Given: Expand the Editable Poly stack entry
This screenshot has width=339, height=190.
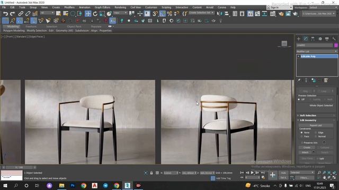Looking at the screenshot, I should [x=299, y=56].
